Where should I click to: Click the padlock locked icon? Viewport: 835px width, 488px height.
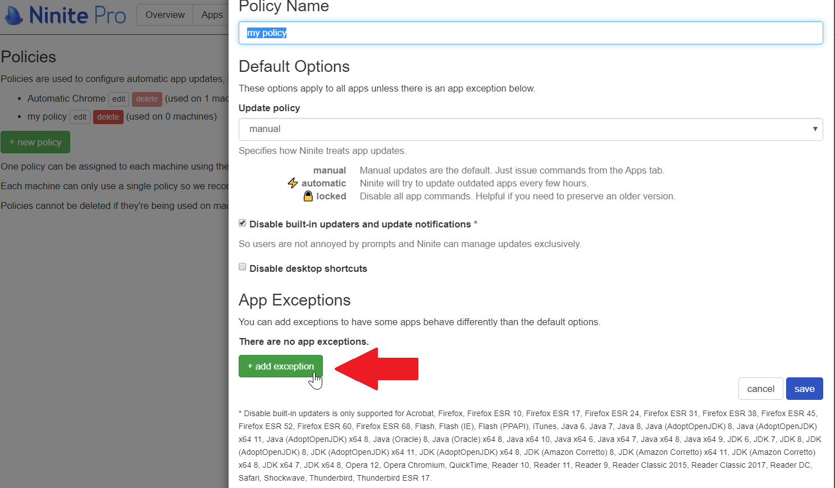pos(308,196)
